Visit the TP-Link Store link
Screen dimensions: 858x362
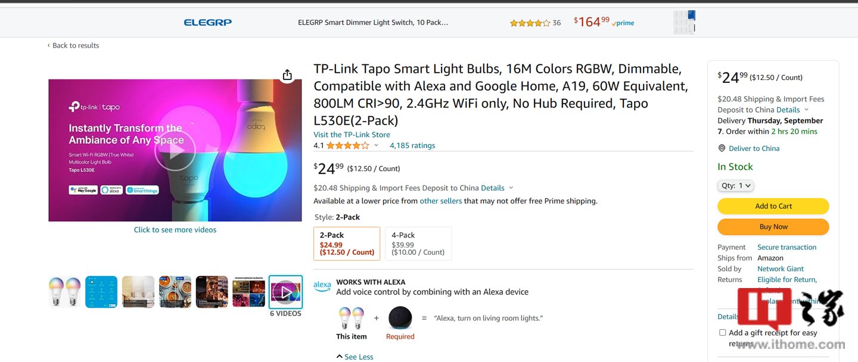pos(352,134)
